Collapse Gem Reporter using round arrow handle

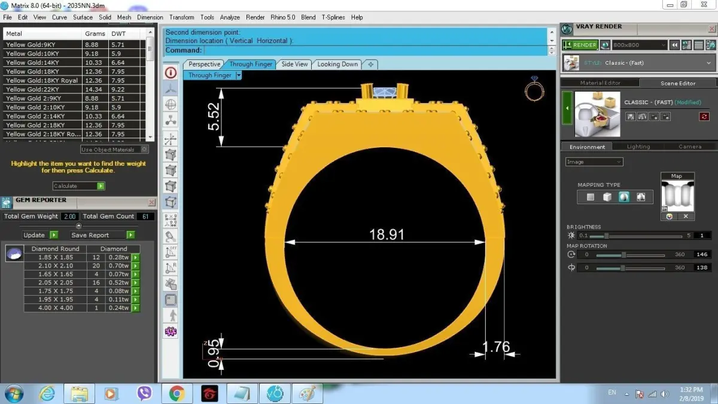78,226
